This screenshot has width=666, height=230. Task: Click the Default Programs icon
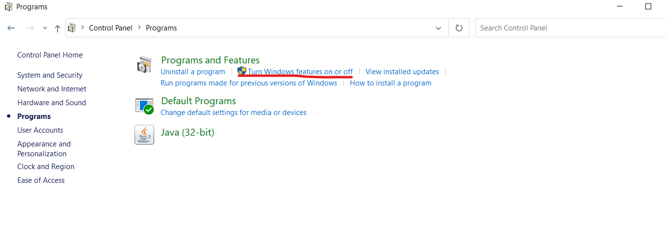pos(144,106)
